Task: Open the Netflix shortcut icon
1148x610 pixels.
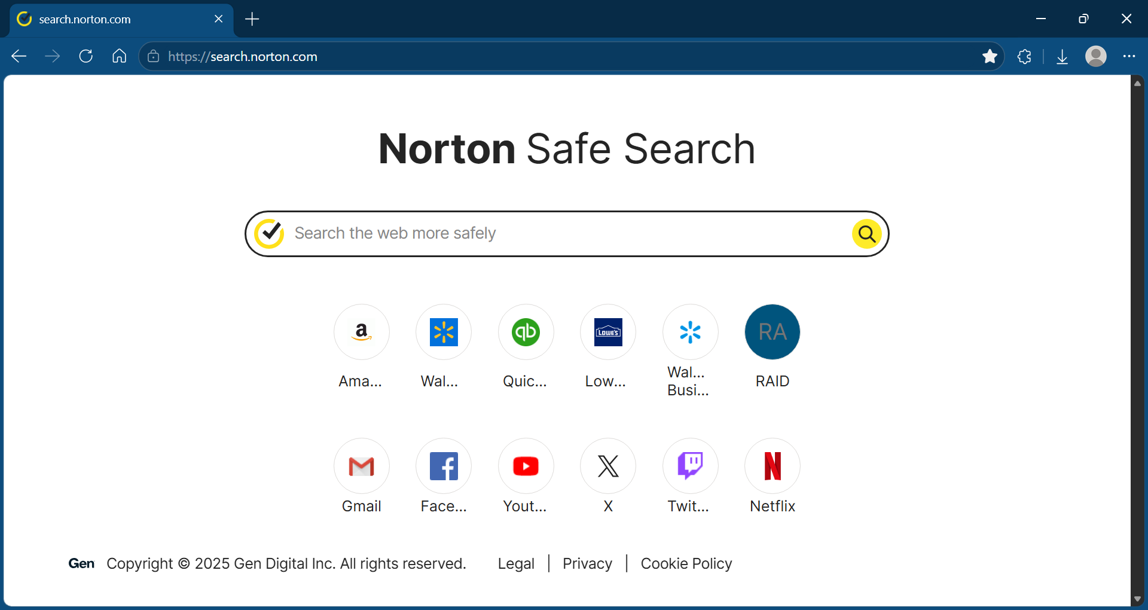Action: (773, 466)
